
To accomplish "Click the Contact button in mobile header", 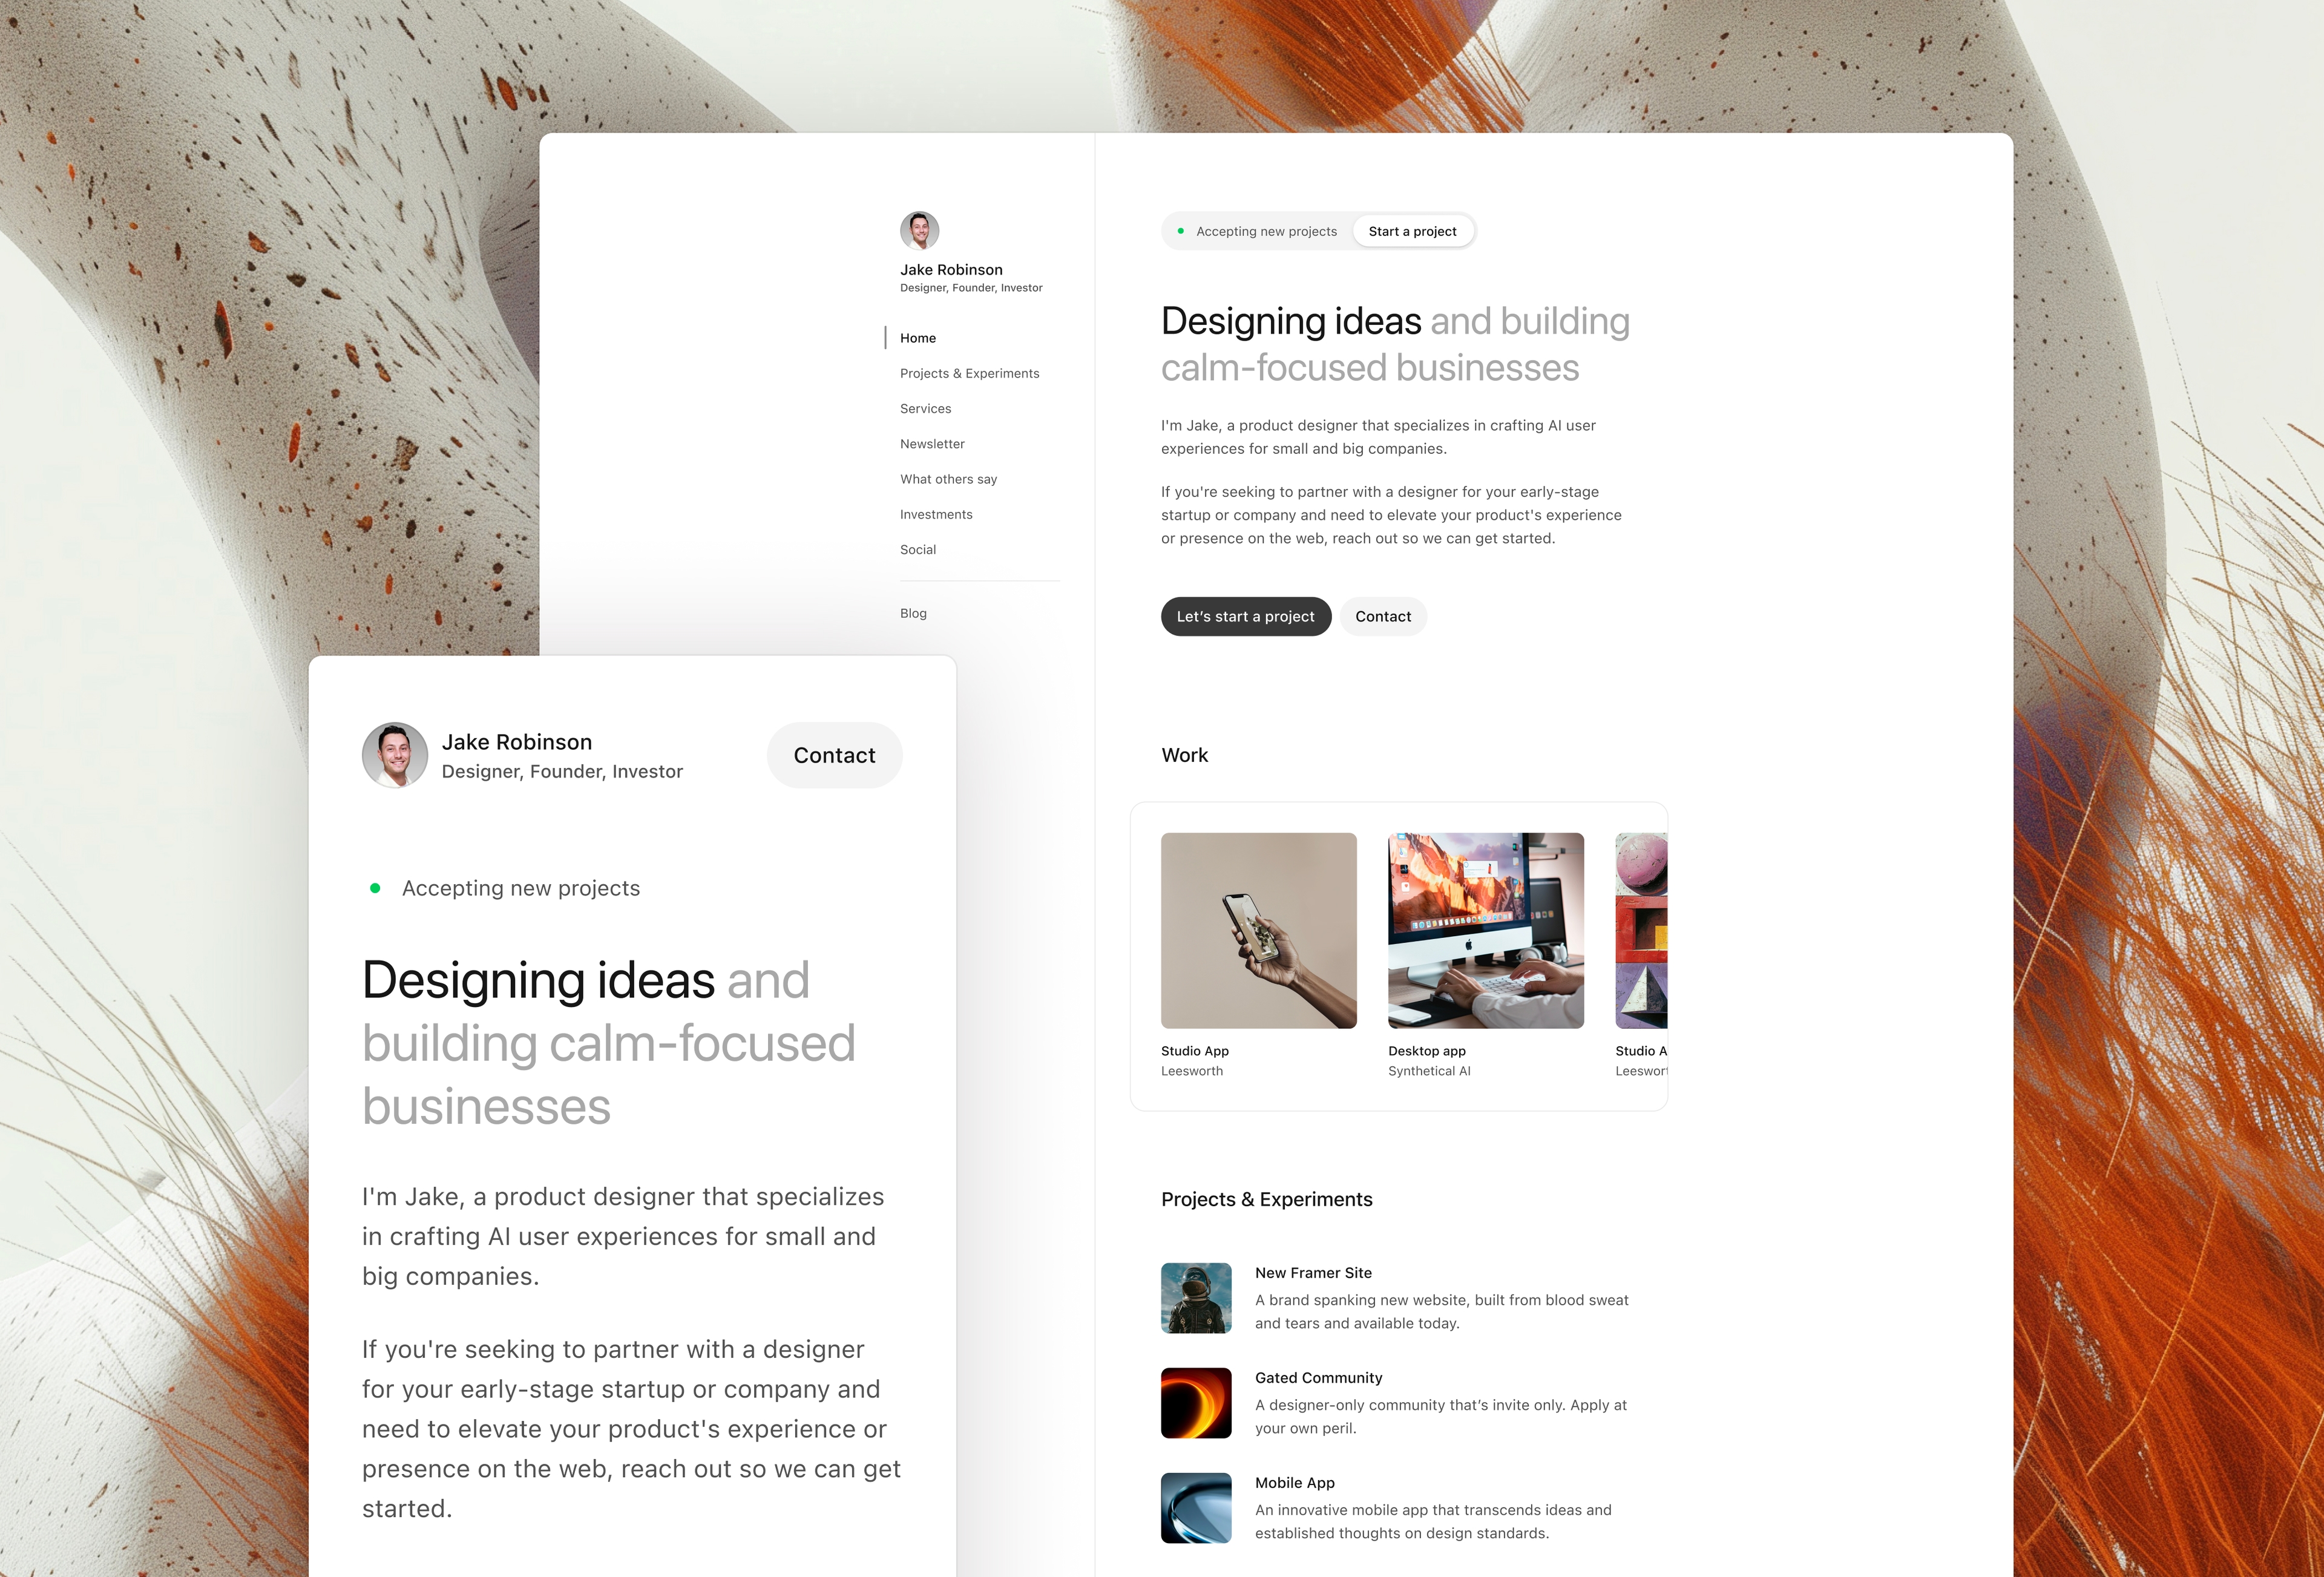I will (x=834, y=753).
